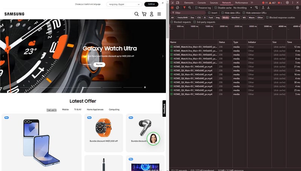
Task: Clear the network log
Action: pyautogui.click(x=178, y=8)
